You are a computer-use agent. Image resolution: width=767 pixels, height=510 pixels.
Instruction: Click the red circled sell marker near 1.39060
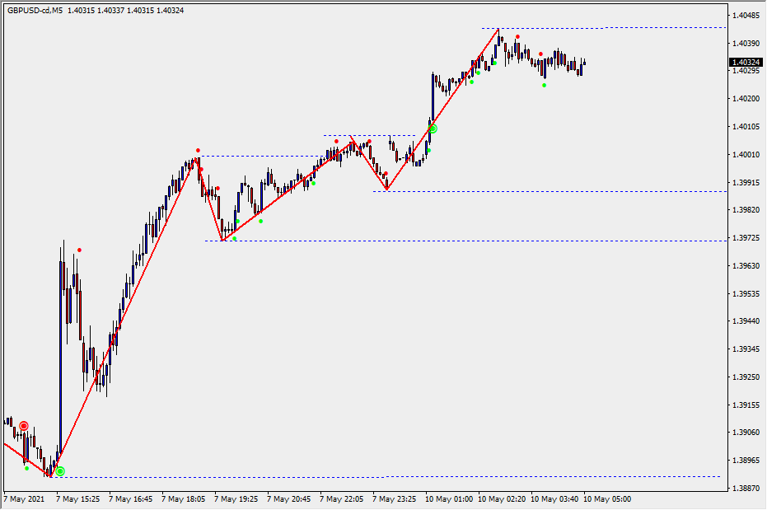pyautogui.click(x=24, y=426)
